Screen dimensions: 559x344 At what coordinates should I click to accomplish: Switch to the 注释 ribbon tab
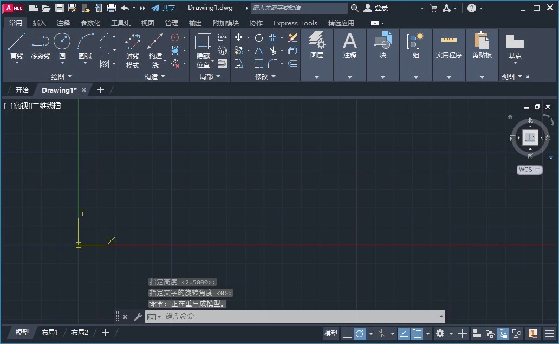[x=63, y=23]
